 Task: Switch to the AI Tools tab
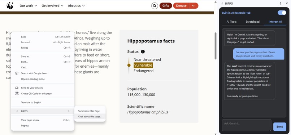(231, 22)
